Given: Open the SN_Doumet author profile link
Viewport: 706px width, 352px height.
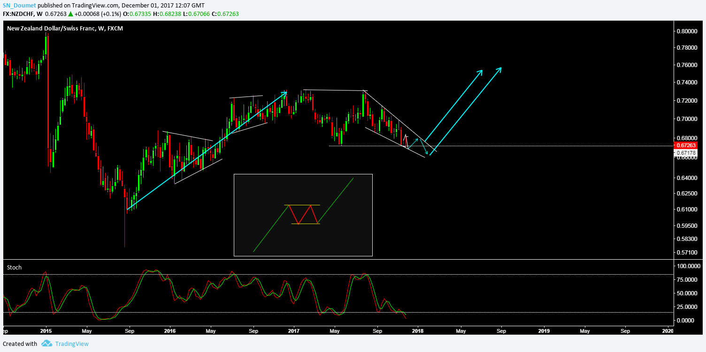Looking at the screenshot, I should coord(19,6).
